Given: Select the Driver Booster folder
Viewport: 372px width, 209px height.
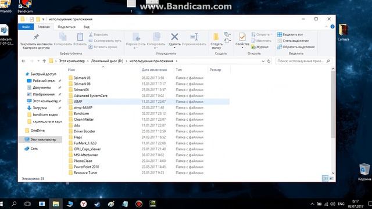Looking at the screenshot, I should 84,131.
